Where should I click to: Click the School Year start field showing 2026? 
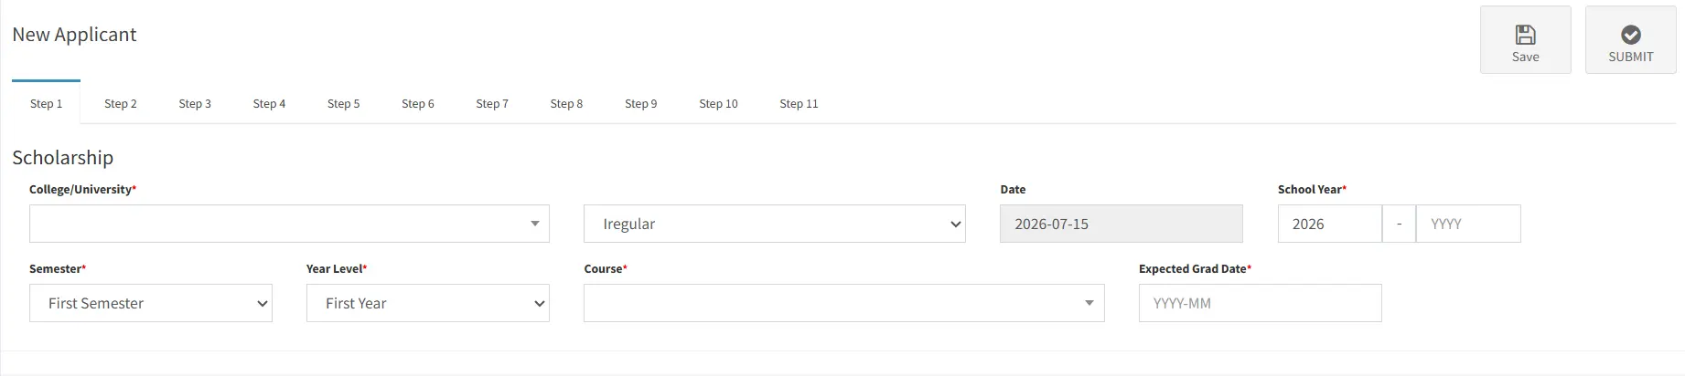1329,224
